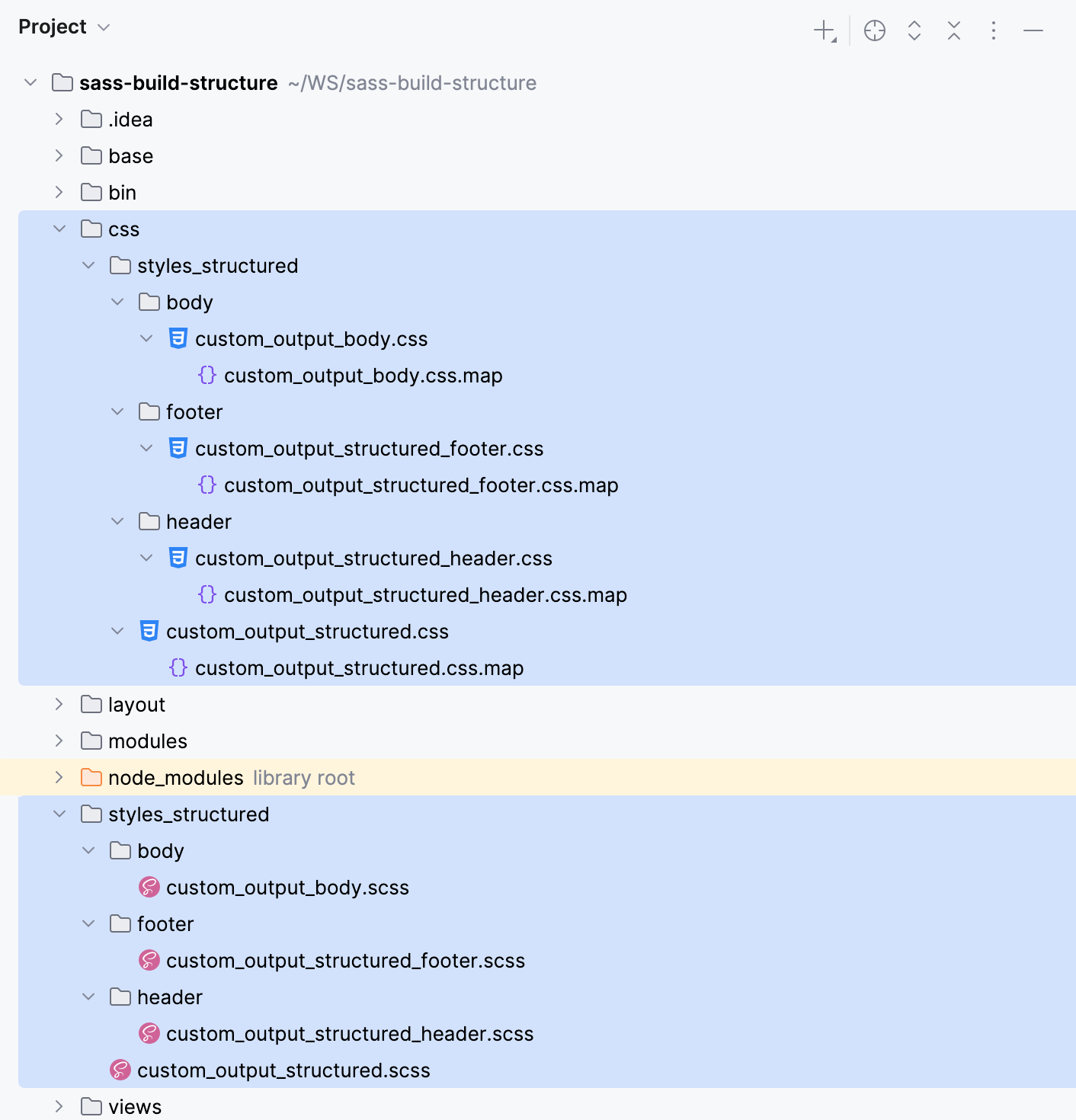This screenshot has width=1076, height=1120.
Task: Click the Select Opened File crosshair icon
Action: pyautogui.click(x=875, y=31)
